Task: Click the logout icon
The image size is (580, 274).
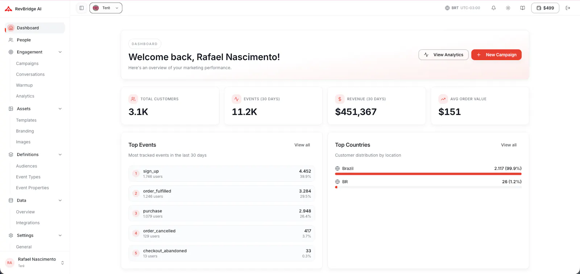Action: [x=568, y=8]
